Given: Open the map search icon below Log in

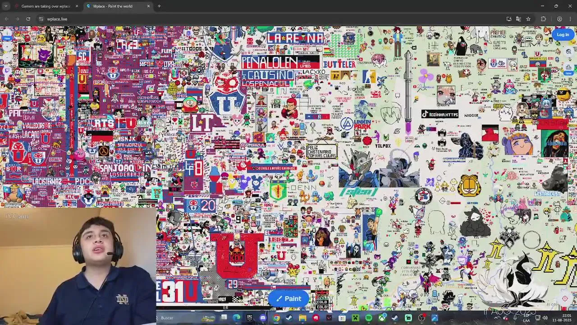Looking at the screenshot, I should [568, 51].
